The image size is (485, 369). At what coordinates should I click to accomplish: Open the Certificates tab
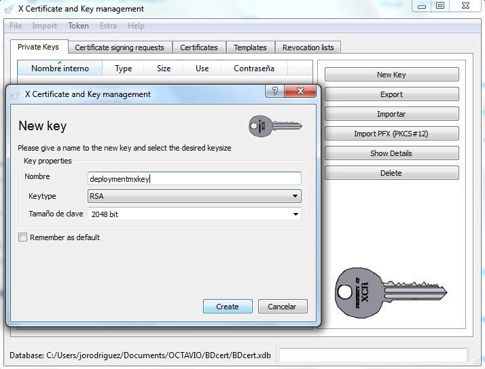coord(199,47)
